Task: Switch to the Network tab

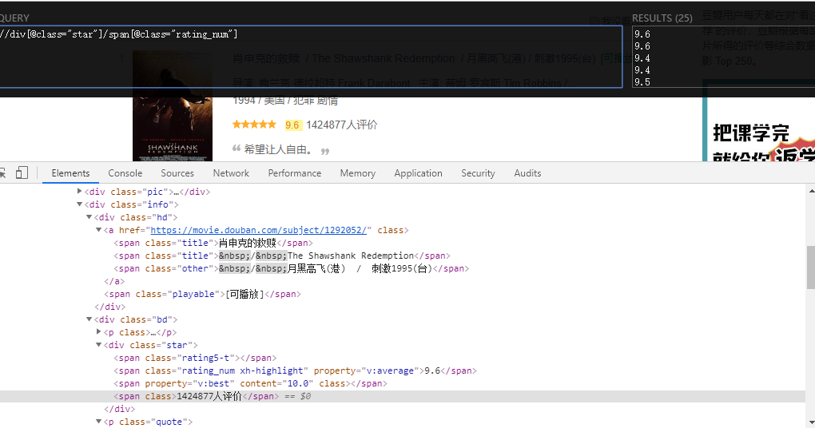Action: [x=231, y=173]
